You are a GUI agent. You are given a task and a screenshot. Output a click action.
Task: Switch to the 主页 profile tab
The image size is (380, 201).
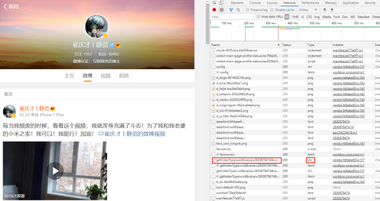click(69, 76)
